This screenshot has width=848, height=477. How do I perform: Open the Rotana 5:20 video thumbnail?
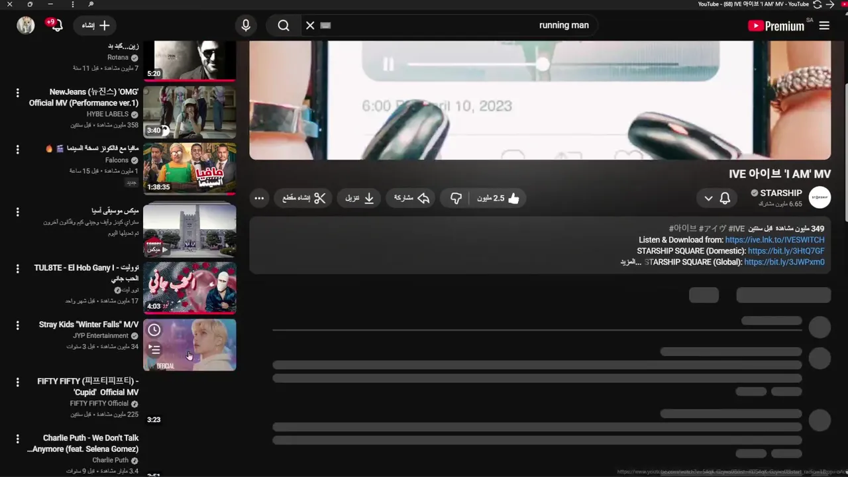pos(189,60)
